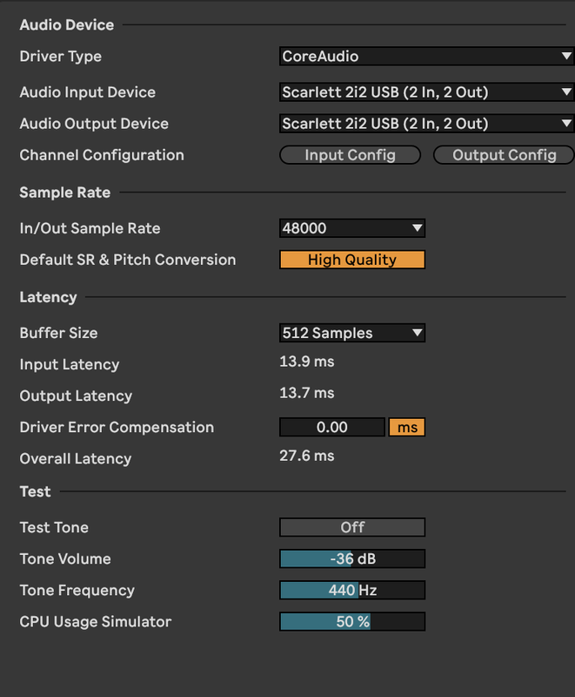
Task: Turn on the Test Tone toggle
Action: click(x=352, y=527)
